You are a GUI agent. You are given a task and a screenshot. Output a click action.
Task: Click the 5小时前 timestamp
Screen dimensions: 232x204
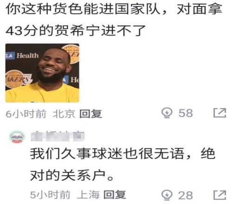[x=50, y=195]
